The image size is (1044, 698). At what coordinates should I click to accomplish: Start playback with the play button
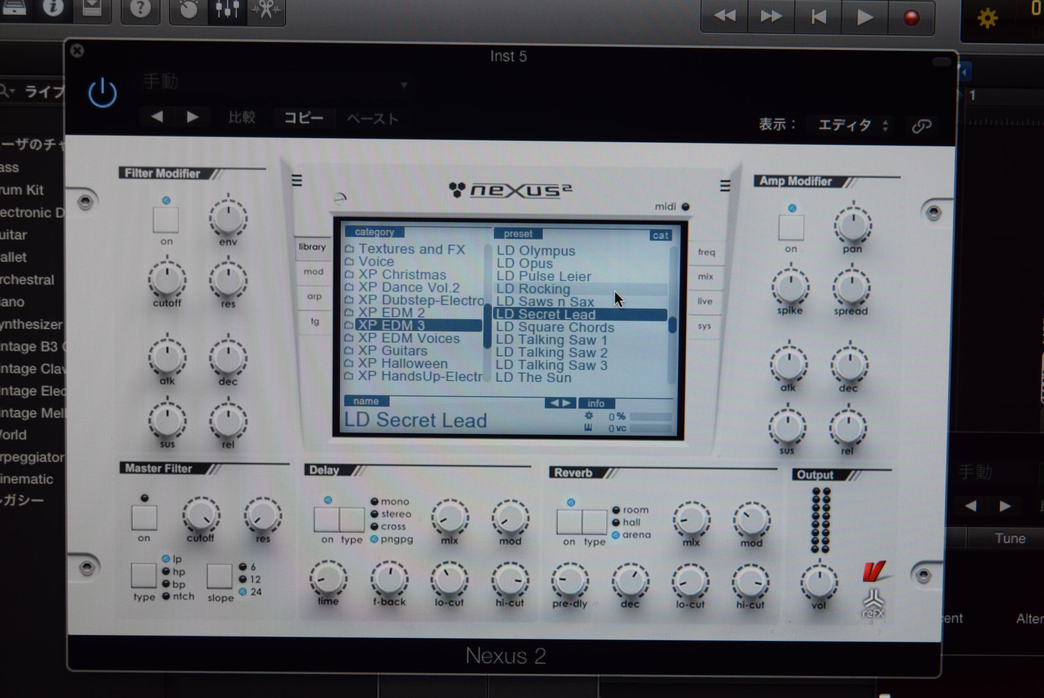[864, 18]
